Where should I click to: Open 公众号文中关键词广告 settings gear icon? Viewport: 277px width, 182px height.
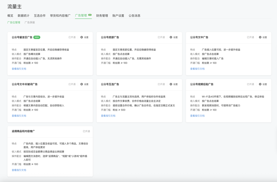(82, 84)
